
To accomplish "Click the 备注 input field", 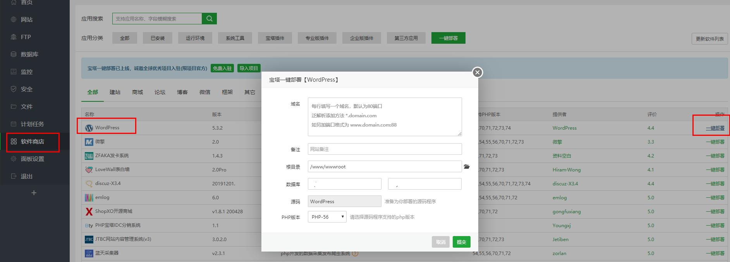I will tap(385, 149).
